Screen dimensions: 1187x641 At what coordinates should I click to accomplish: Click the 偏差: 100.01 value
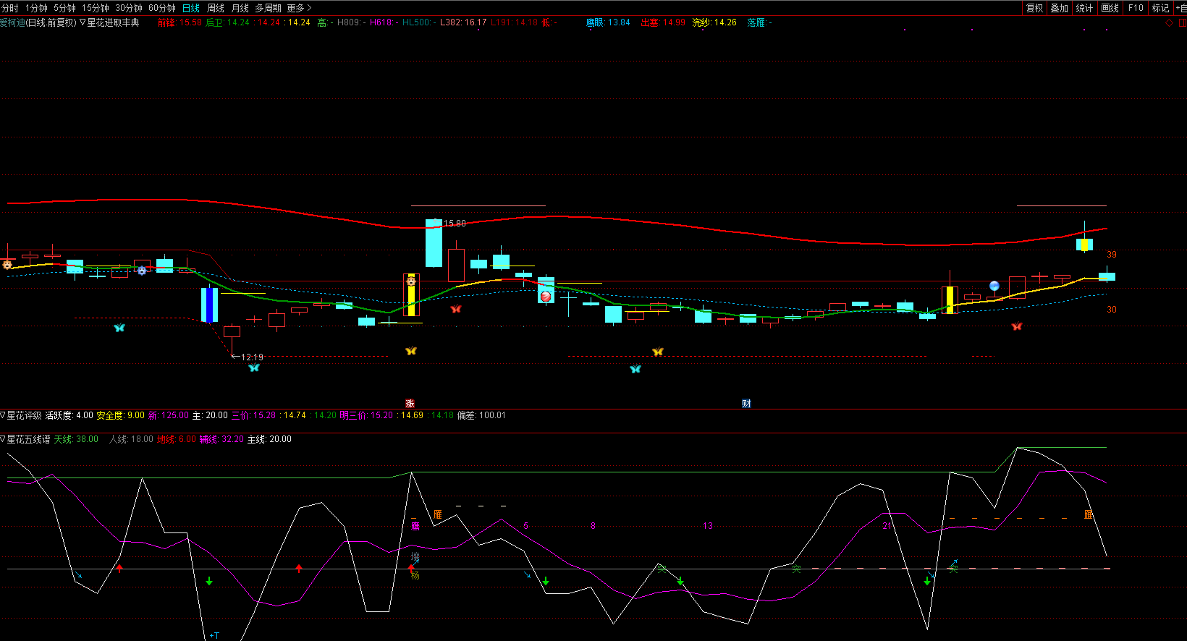481,415
